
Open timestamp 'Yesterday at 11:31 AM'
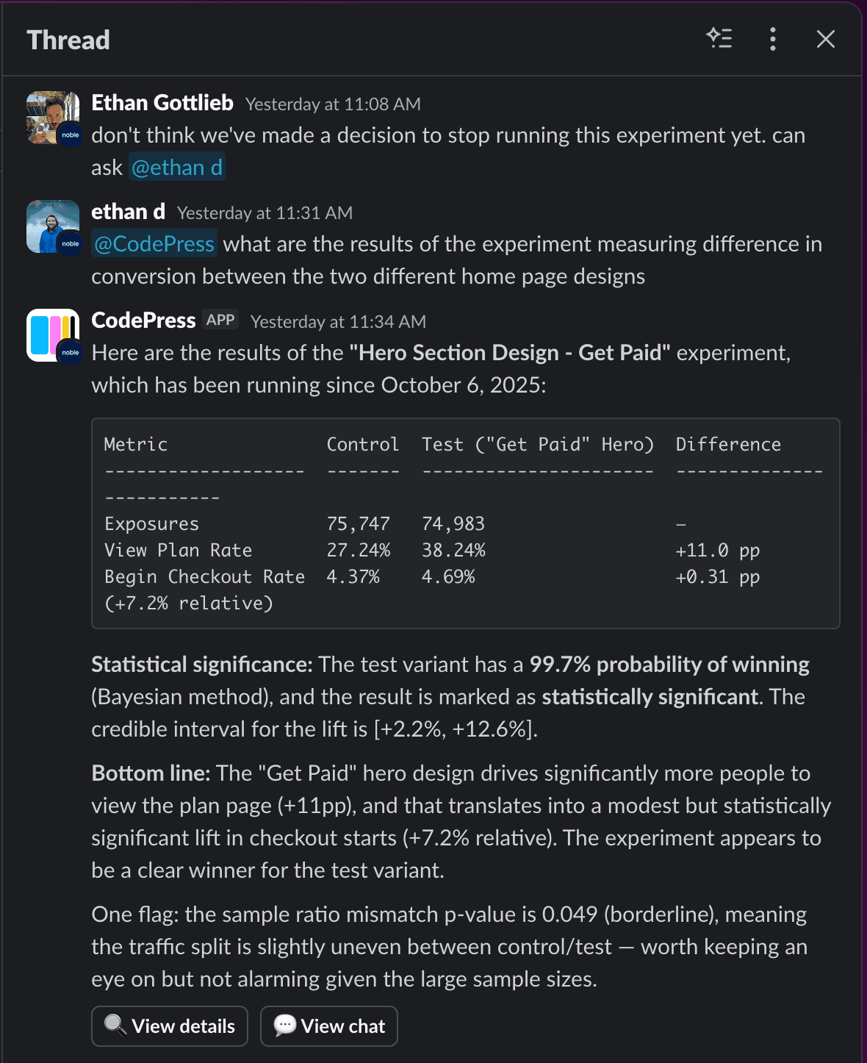point(265,212)
